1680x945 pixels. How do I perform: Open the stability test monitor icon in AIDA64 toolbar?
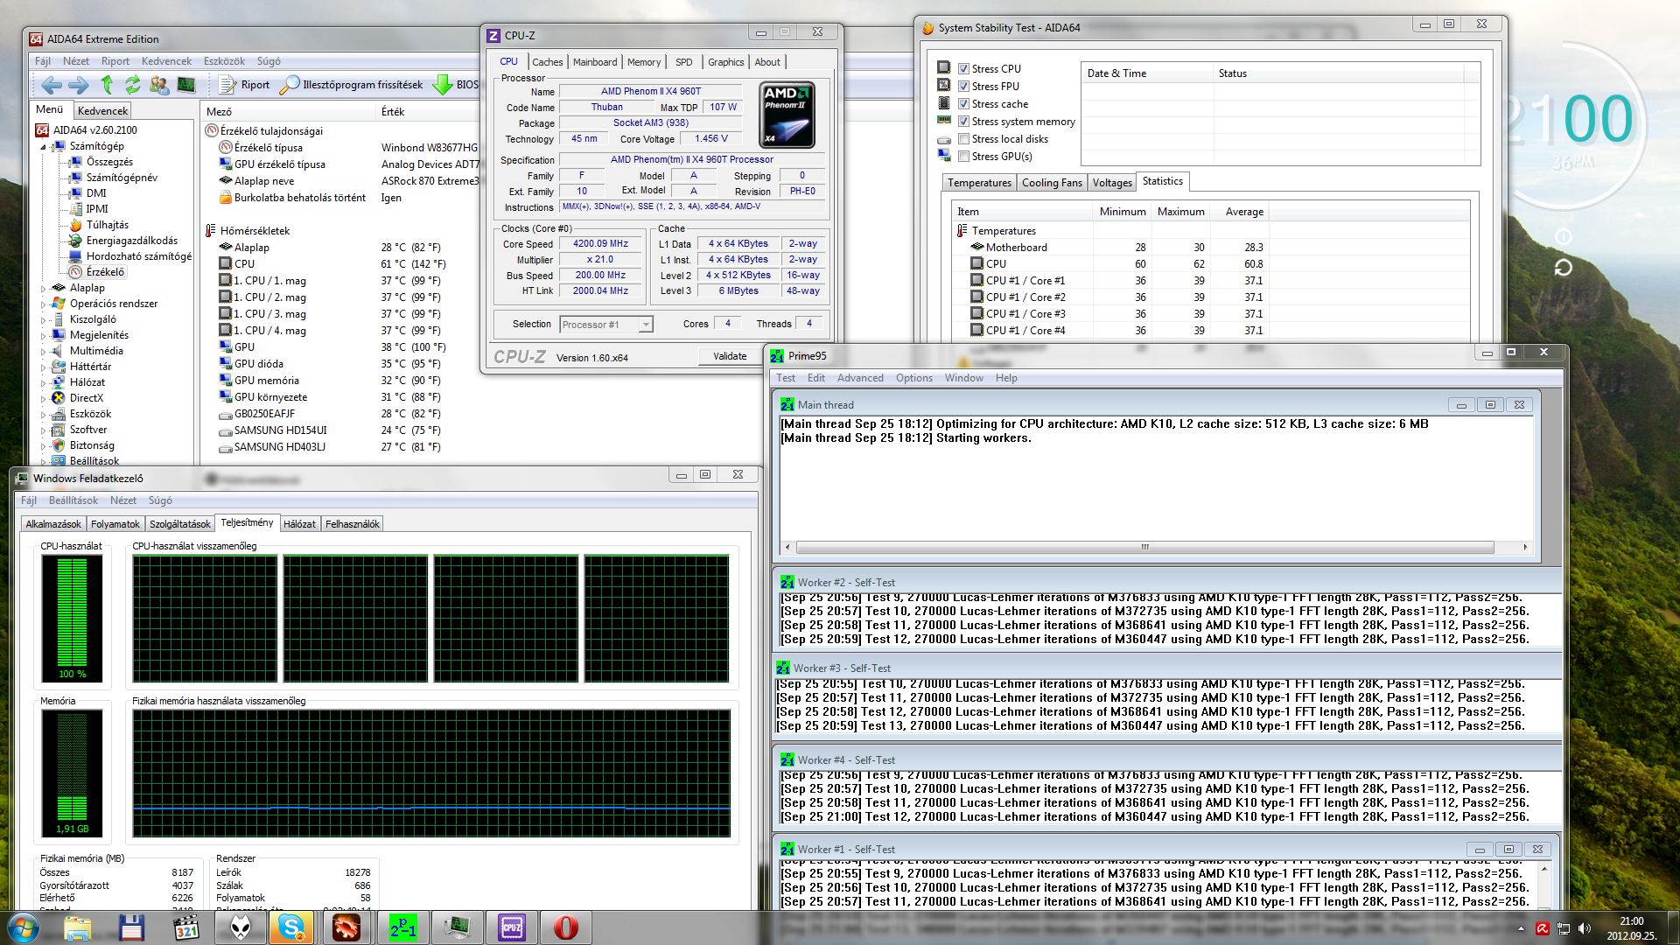[186, 85]
